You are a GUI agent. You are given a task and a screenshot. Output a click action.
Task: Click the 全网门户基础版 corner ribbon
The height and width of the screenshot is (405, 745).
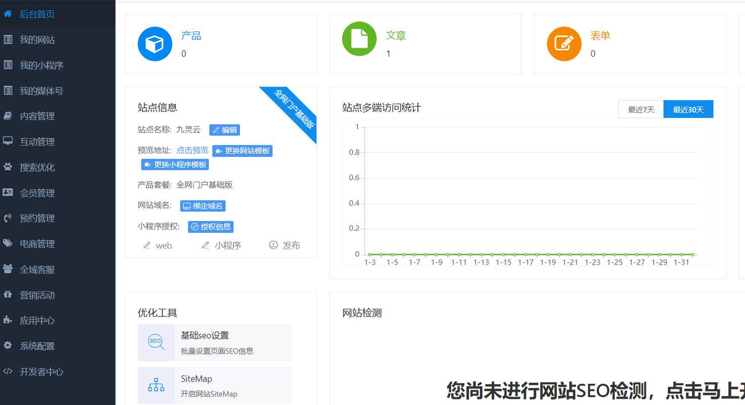294,109
